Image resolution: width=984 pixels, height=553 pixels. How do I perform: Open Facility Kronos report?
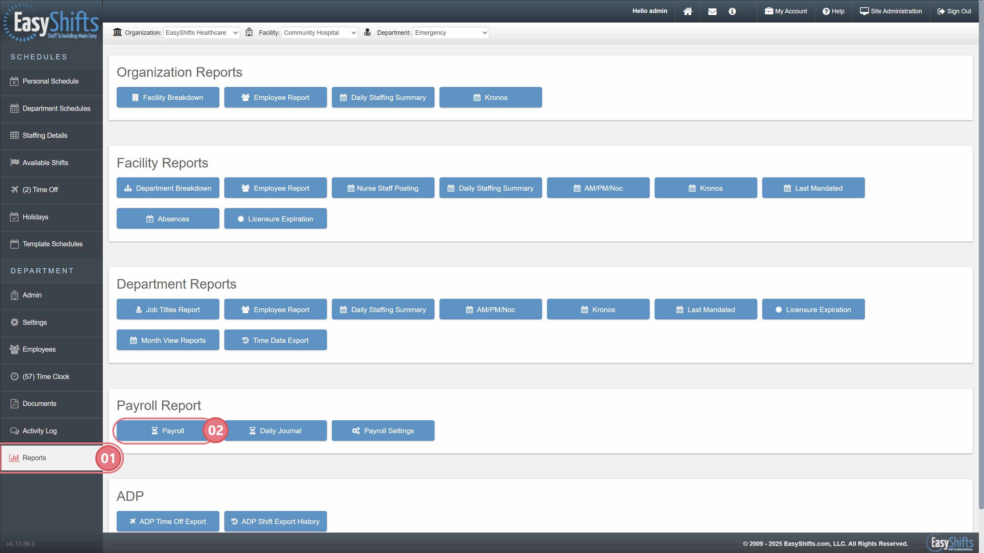click(x=706, y=188)
